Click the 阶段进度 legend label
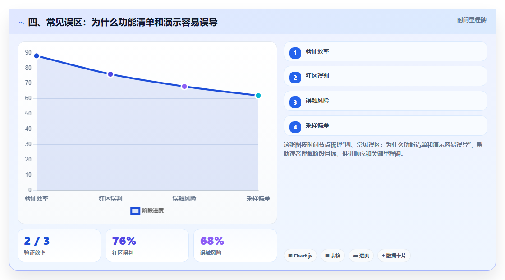 point(153,211)
